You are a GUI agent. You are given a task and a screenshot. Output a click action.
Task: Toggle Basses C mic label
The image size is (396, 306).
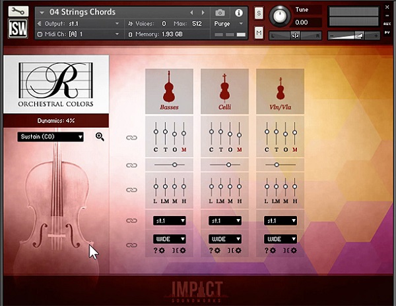click(156, 149)
